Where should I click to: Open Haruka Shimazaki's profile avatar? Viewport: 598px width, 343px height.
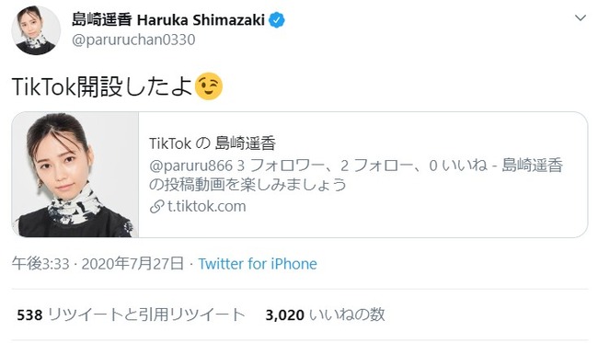[x=36, y=30]
